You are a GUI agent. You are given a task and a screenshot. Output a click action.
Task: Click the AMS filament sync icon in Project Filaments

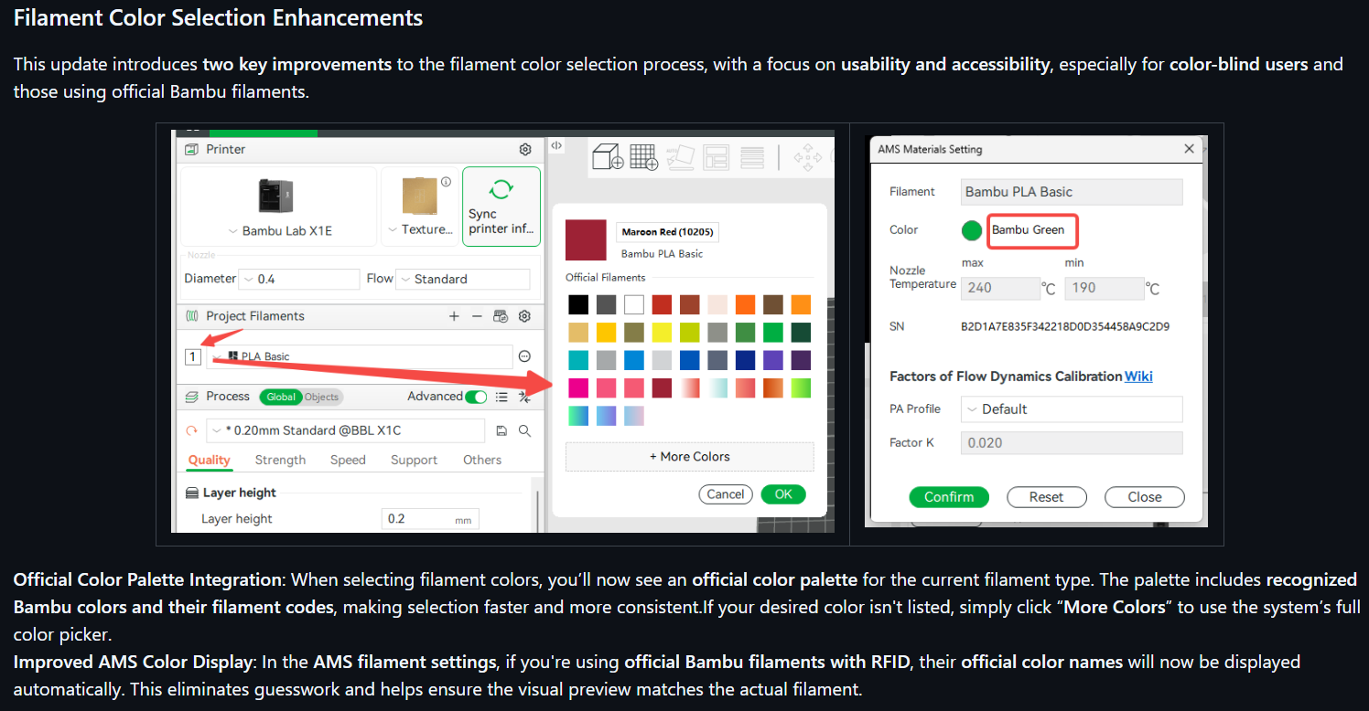click(501, 316)
